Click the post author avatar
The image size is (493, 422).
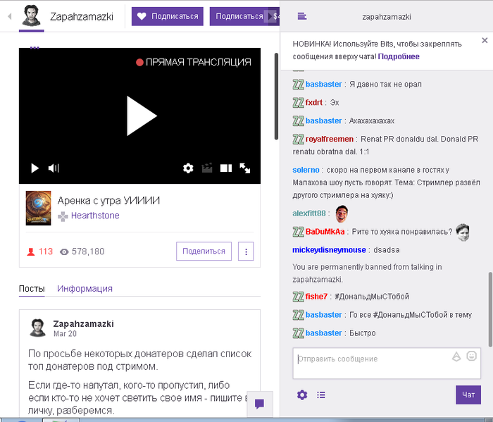[x=37, y=328]
